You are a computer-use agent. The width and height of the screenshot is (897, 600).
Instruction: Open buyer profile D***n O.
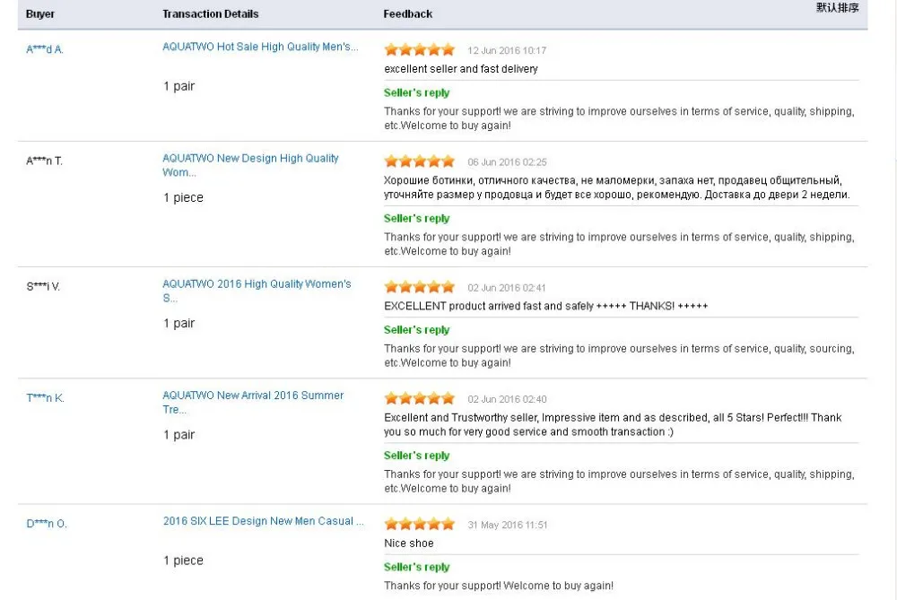point(47,524)
